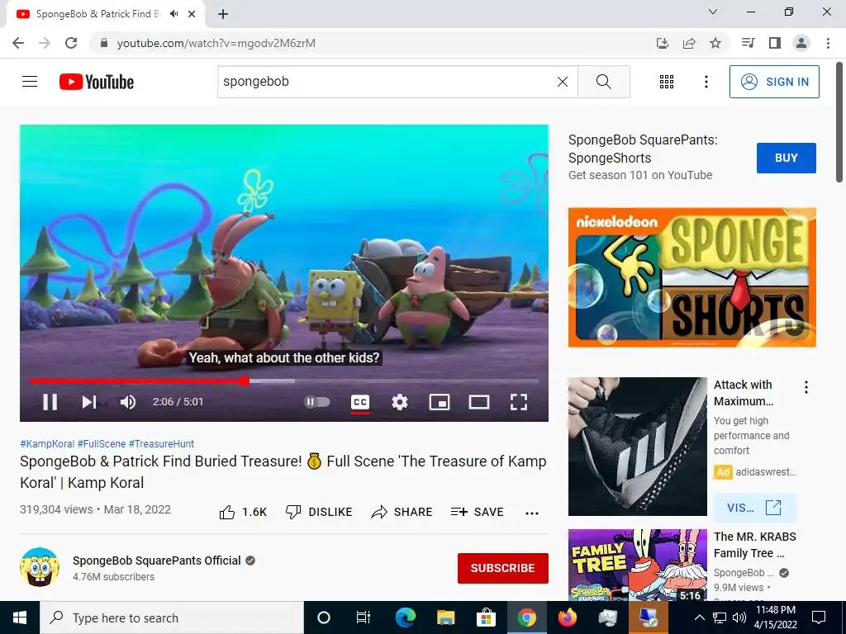Open File Explorer from taskbar
846x634 pixels.
point(445,617)
